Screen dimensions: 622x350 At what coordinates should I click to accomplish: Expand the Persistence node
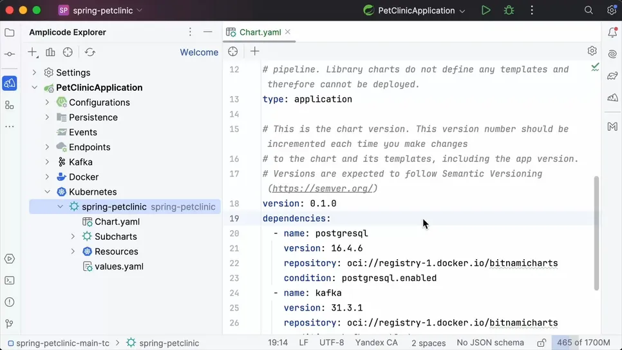47,117
